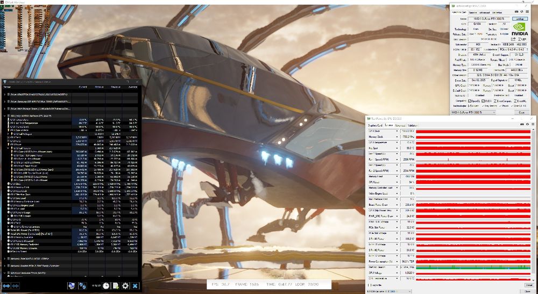Viewport: 538px width, 294px height.
Task: Click the FPS 36.7 frame counter bar
Action: [268, 284]
